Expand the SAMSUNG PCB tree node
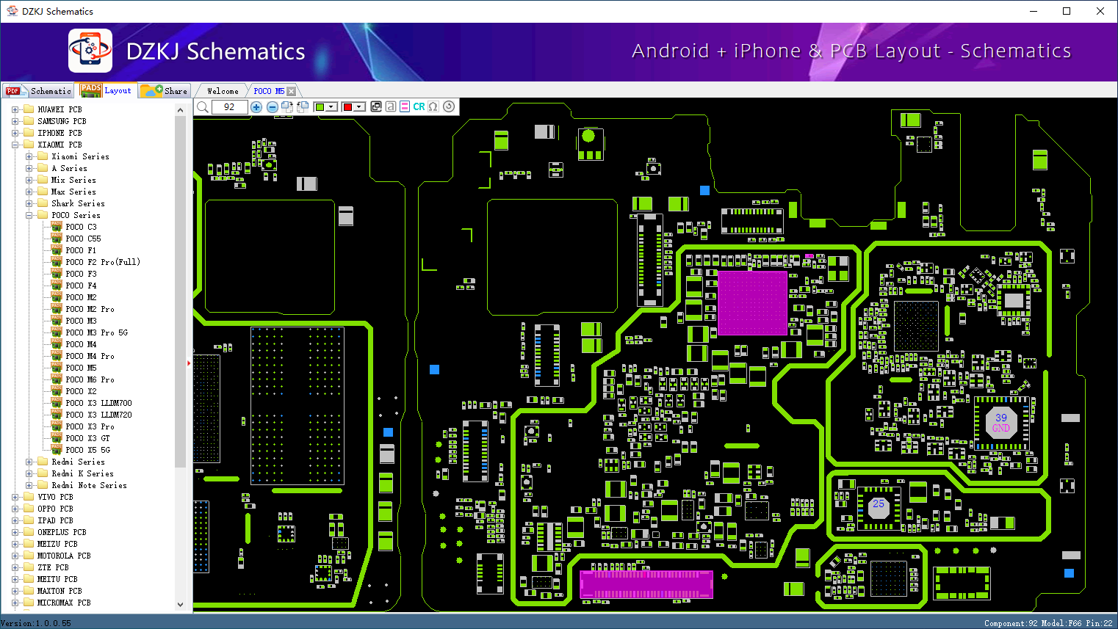This screenshot has height=629, width=1118. click(15, 121)
